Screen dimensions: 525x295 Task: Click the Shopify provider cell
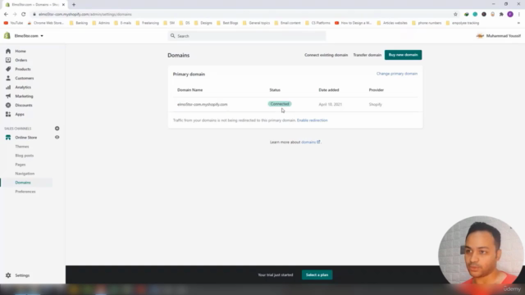(376, 104)
